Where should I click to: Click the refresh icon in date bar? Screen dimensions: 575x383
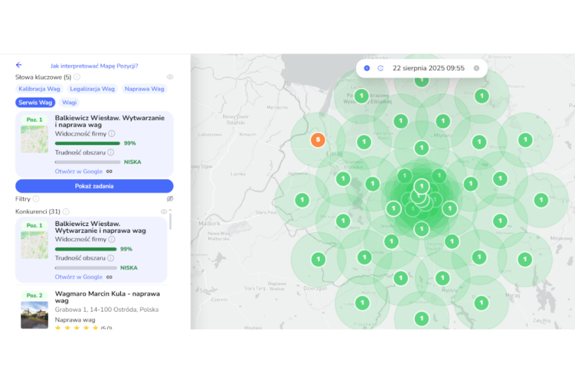tap(381, 68)
